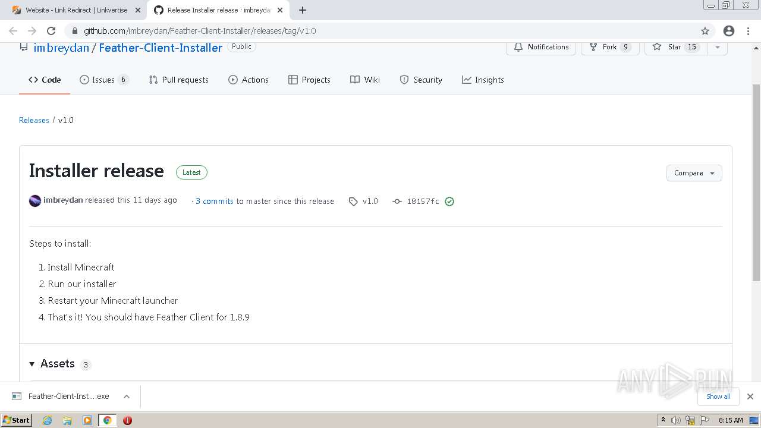761x428 pixels.
Task: View site information via the lock icon
Action: (x=74, y=31)
